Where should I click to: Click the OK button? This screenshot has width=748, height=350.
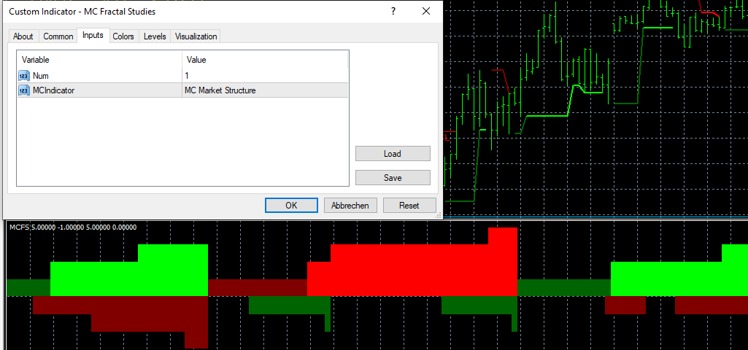coord(291,206)
